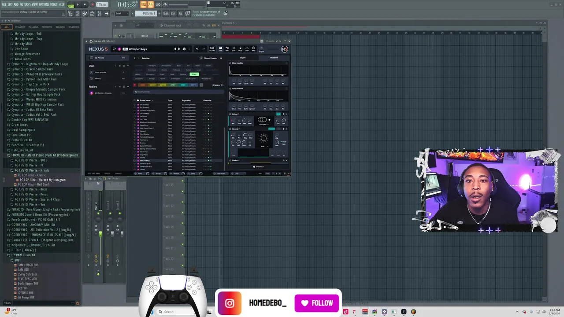Screen dimensions: 564x317
Task: Select the DARK character tag
Action: coord(143,85)
